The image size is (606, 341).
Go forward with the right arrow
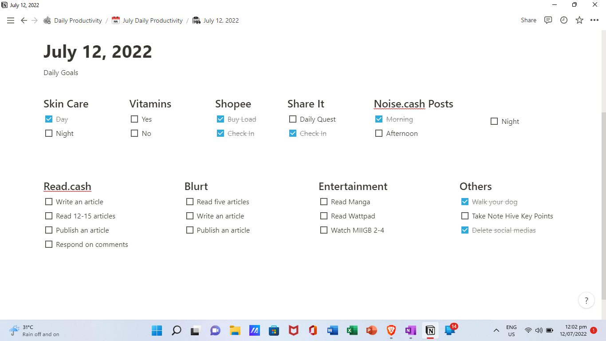[x=35, y=20]
